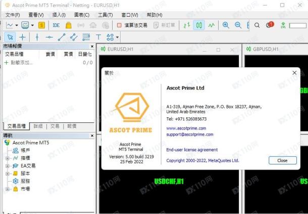Select the crosshair cursor tool

pos(23,37)
